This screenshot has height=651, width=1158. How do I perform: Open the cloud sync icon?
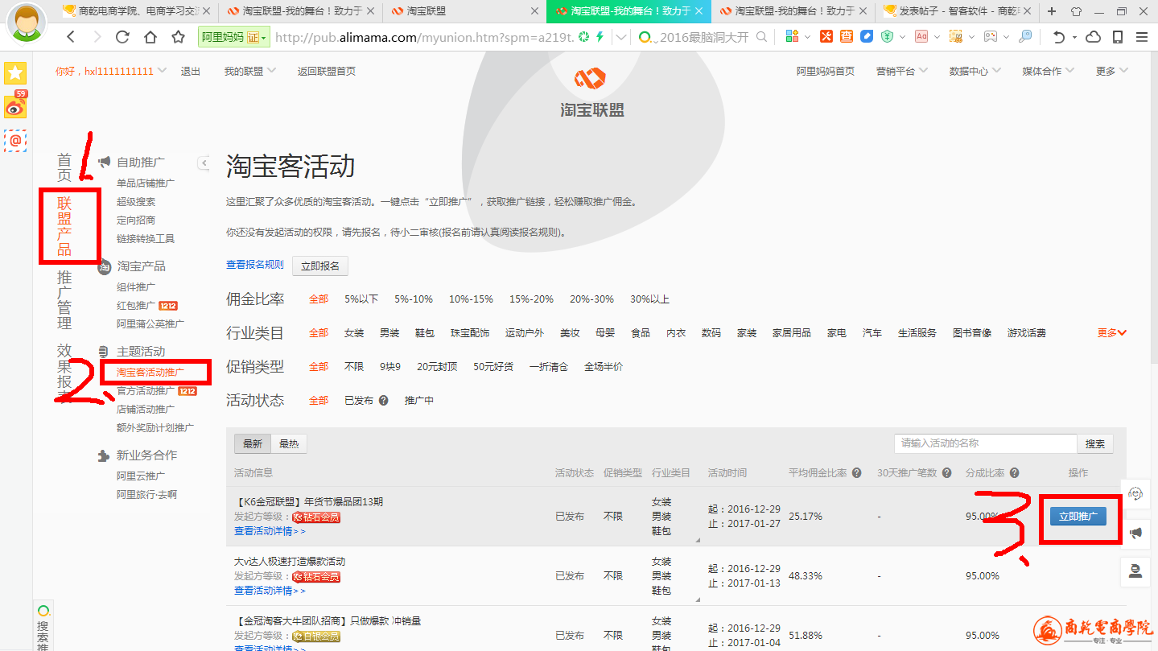point(1093,37)
